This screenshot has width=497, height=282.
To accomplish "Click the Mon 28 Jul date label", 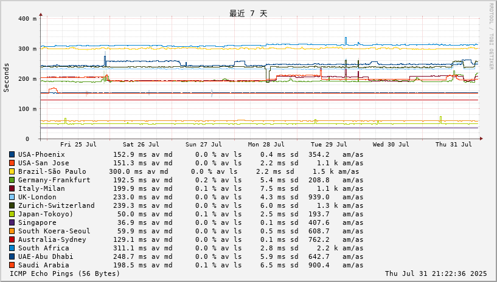I will 266,145.
